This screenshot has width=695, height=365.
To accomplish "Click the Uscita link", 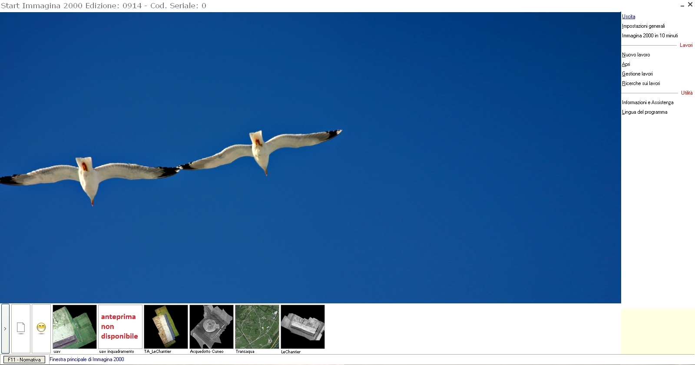I will point(629,16).
